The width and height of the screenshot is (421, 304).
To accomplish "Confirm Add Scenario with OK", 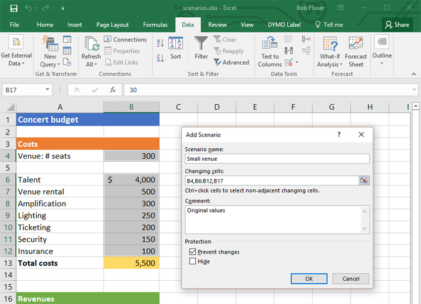I will pyautogui.click(x=309, y=278).
